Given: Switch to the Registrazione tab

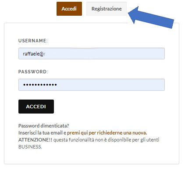Looking at the screenshot, I should click(107, 9).
